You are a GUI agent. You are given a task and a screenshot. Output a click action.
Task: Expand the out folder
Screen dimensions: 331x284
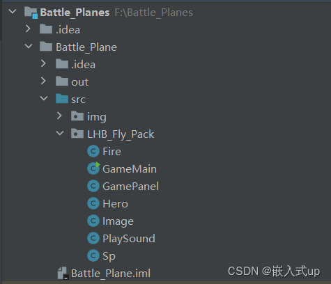pos(43,81)
